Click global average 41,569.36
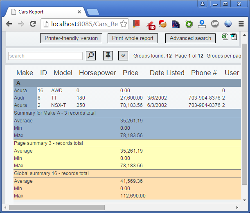 pos(131,181)
